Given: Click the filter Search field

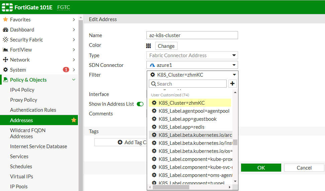Looking at the screenshot, I should (x=188, y=84).
